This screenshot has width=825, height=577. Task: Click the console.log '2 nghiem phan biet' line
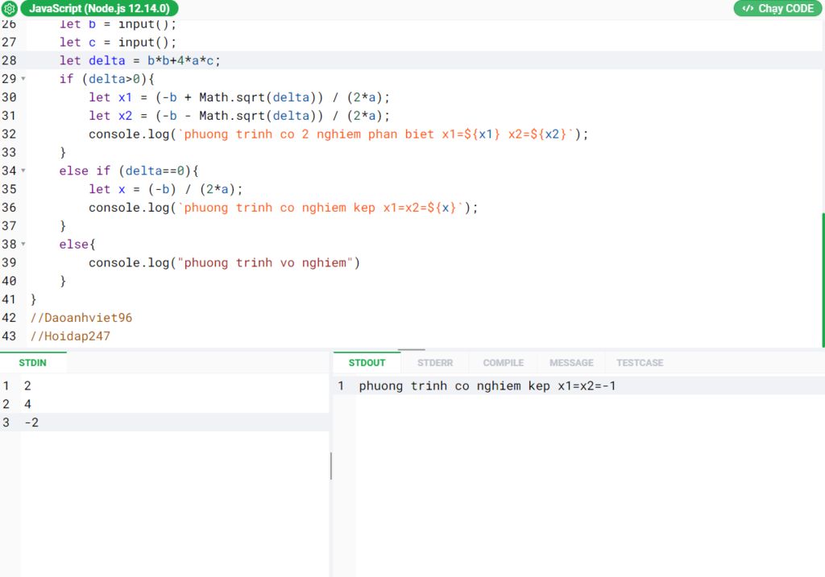tap(338, 134)
